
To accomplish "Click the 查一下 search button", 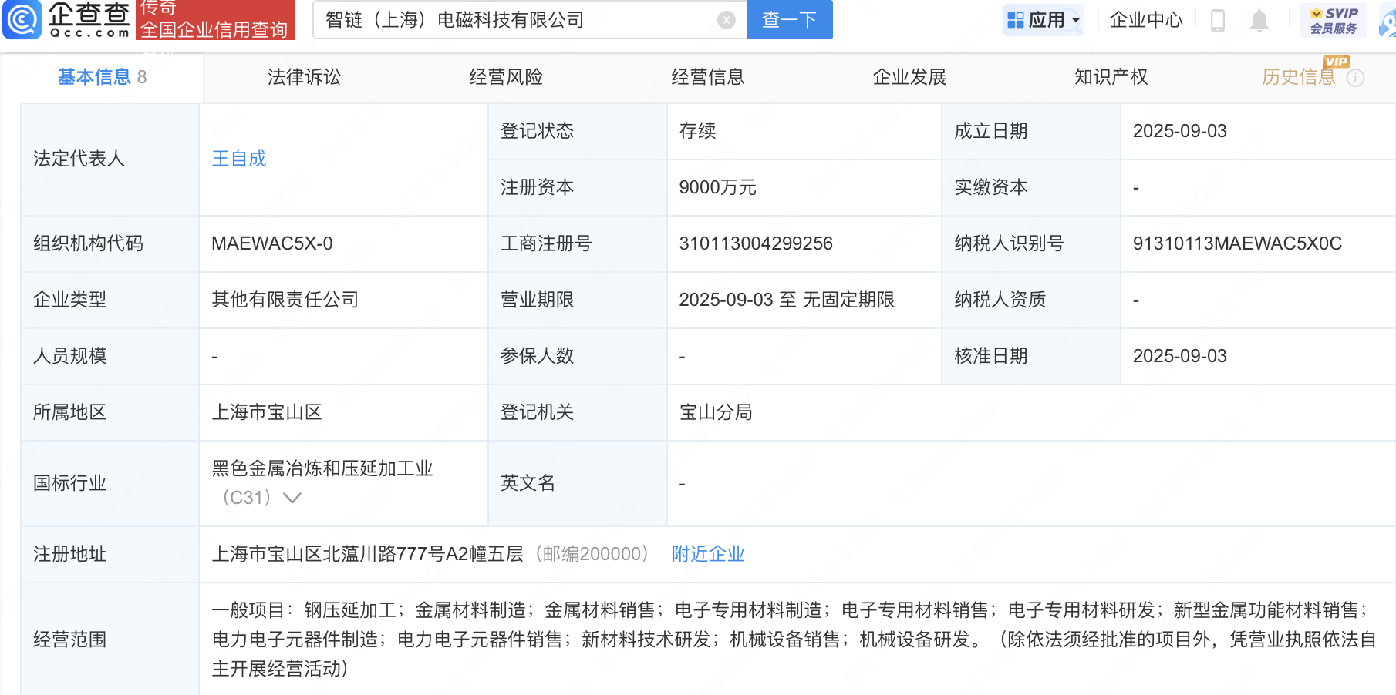I will pos(789,20).
